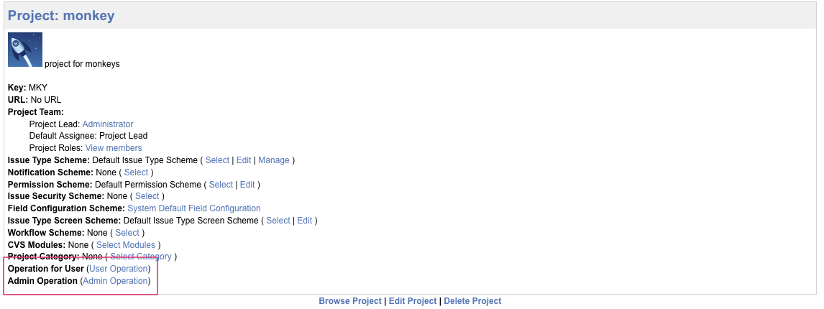This screenshot has height=309, width=824.
Task: Open System Default Field Configuration link
Action: click(194, 208)
